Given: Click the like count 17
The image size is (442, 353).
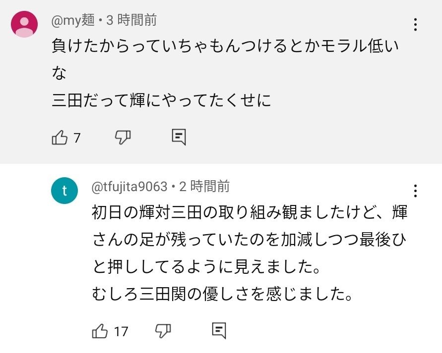Looking at the screenshot, I should (x=121, y=331).
